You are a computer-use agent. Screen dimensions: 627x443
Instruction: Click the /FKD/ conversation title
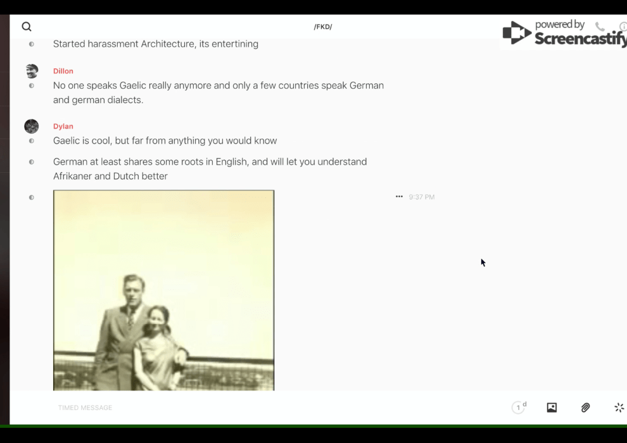point(323,27)
